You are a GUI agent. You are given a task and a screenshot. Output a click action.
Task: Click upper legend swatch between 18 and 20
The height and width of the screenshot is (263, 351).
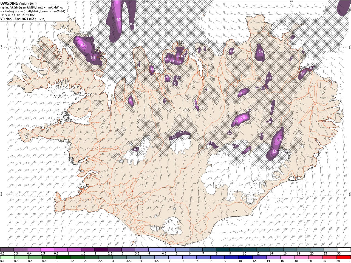pyautogui.click(x=303, y=250)
